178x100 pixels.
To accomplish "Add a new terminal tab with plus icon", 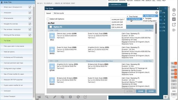I will pyautogui.click(x=129, y=4).
